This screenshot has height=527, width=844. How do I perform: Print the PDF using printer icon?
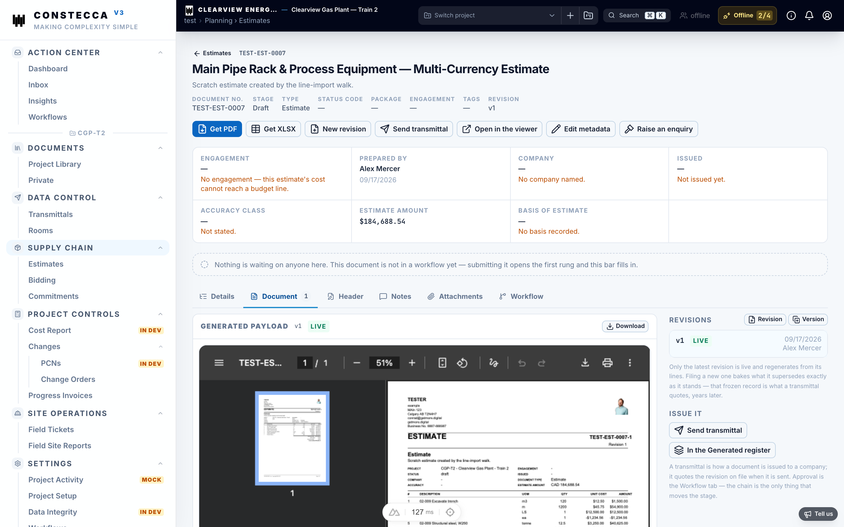point(607,363)
